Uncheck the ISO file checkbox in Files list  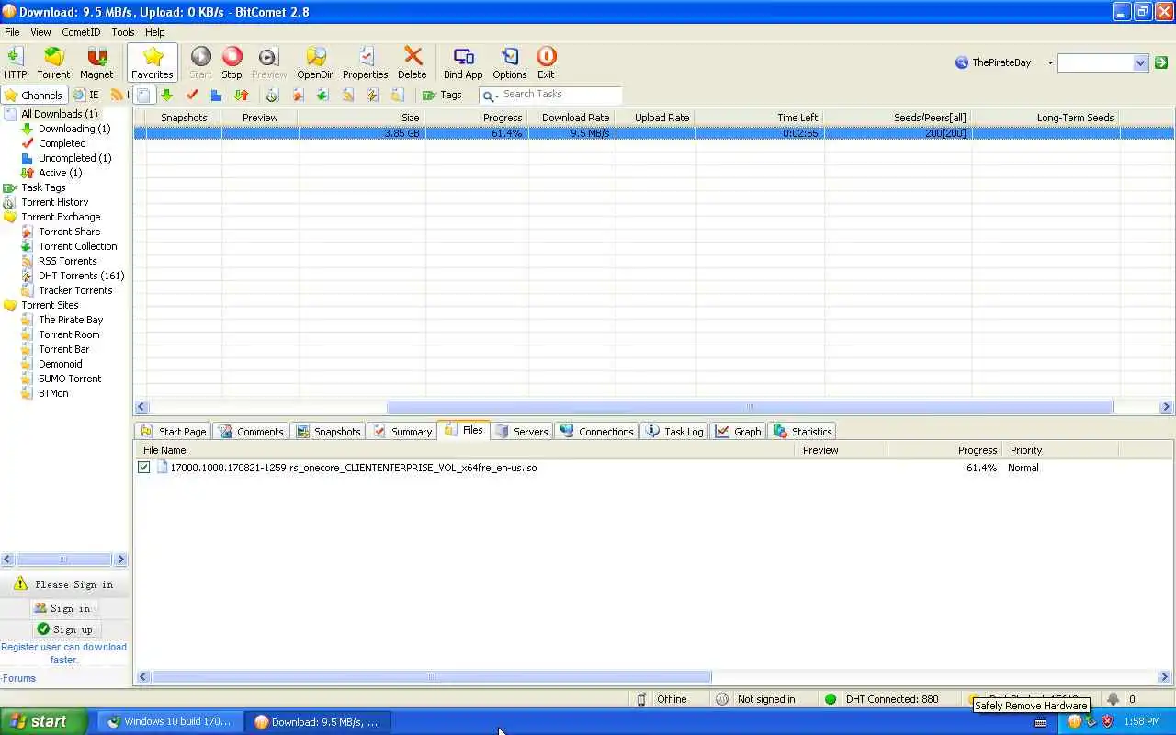click(x=143, y=468)
